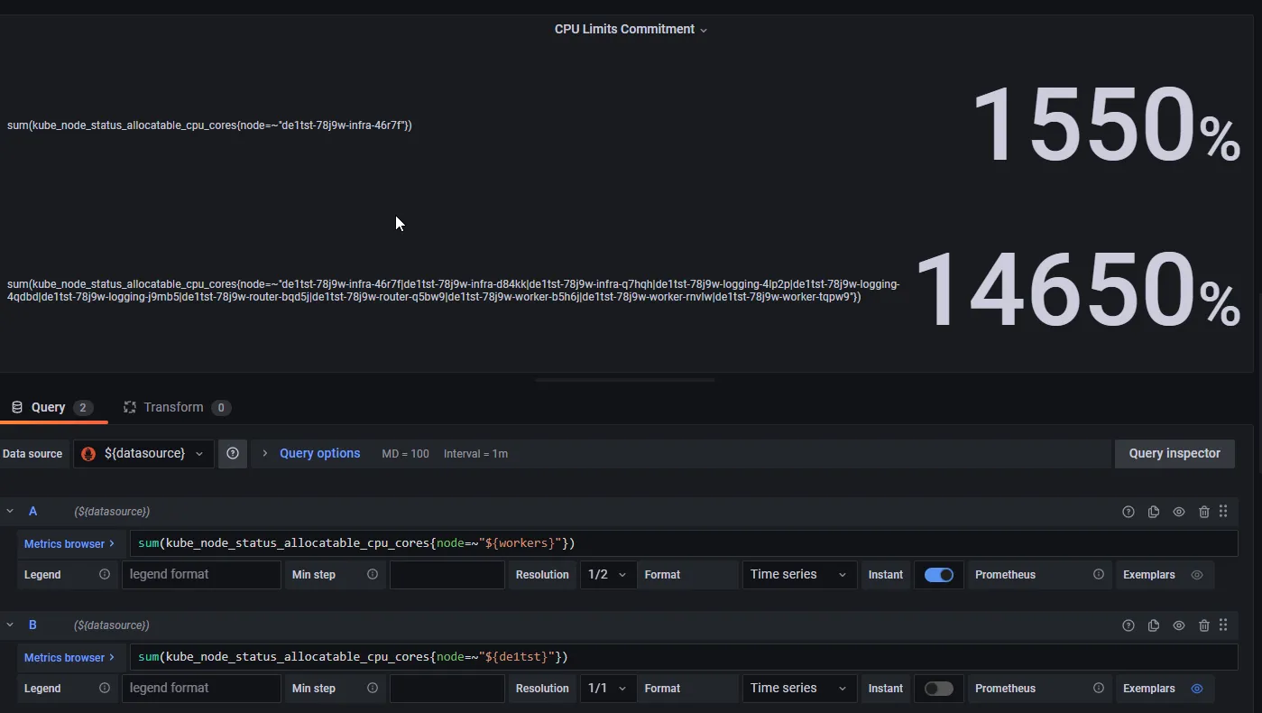Delete query A with trash icon
This screenshot has width=1262, height=713.
click(x=1204, y=512)
